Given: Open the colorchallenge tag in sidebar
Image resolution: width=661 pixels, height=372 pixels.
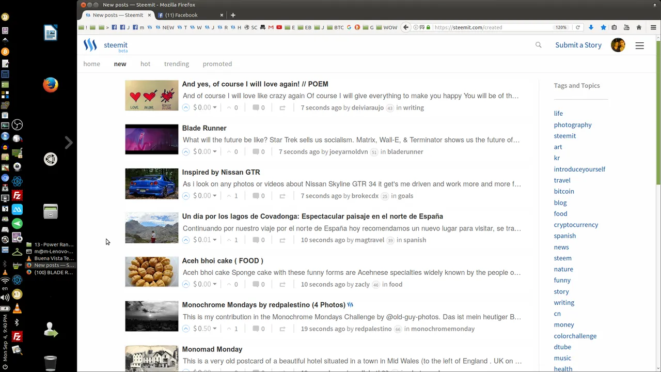Looking at the screenshot, I should point(575,336).
